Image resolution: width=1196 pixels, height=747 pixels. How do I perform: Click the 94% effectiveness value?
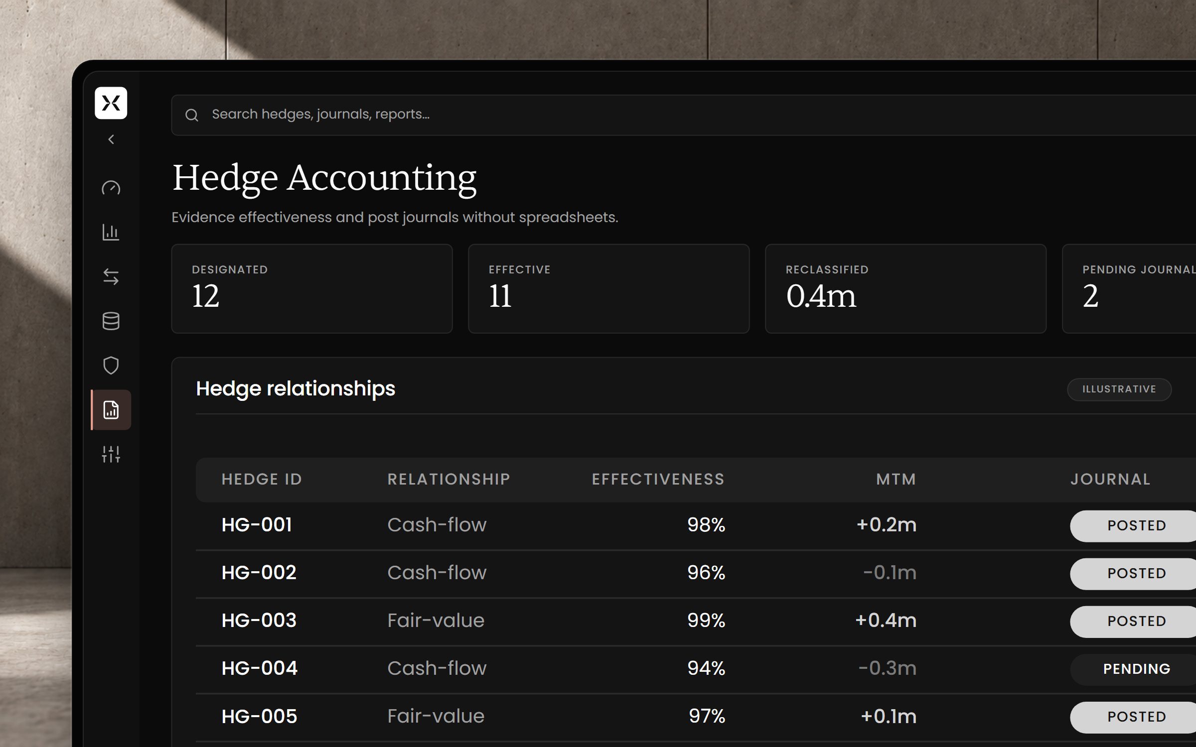[x=706, y=668]
